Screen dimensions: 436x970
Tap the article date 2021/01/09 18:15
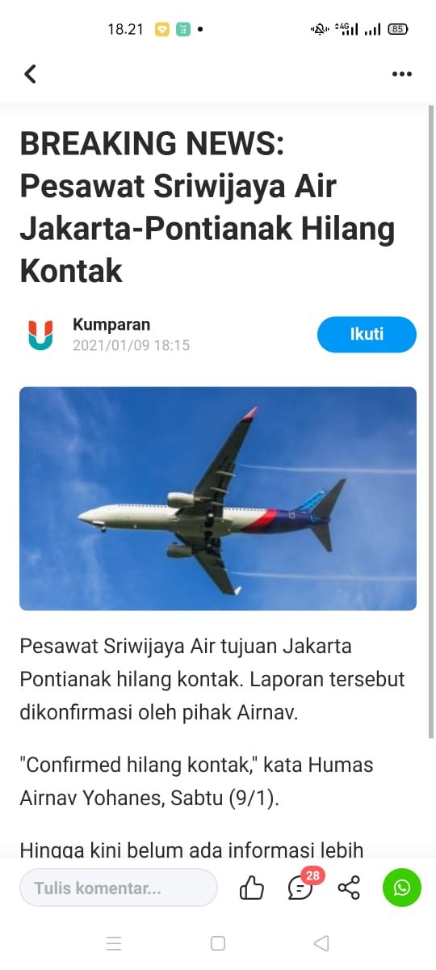pyautogui.click(x=131, y=345)
